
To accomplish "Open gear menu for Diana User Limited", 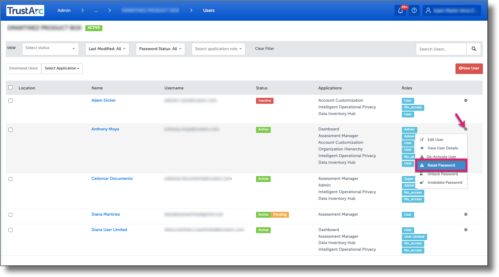I will click(x=466, y=230).
